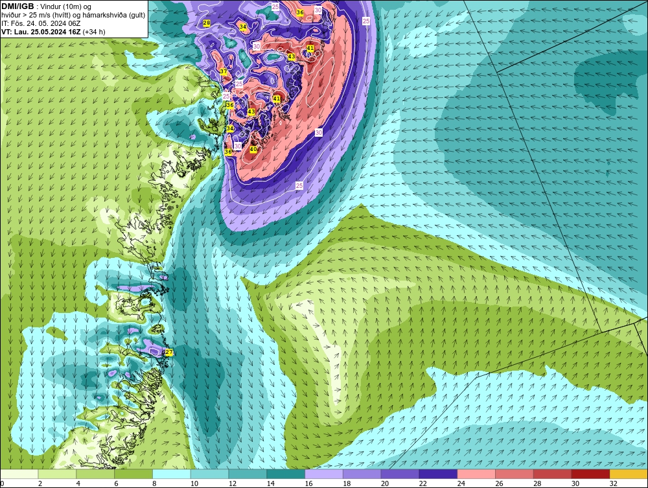
Task: Select the 'Vindur (10m) og' header text
Action: [x=65, y=6]
